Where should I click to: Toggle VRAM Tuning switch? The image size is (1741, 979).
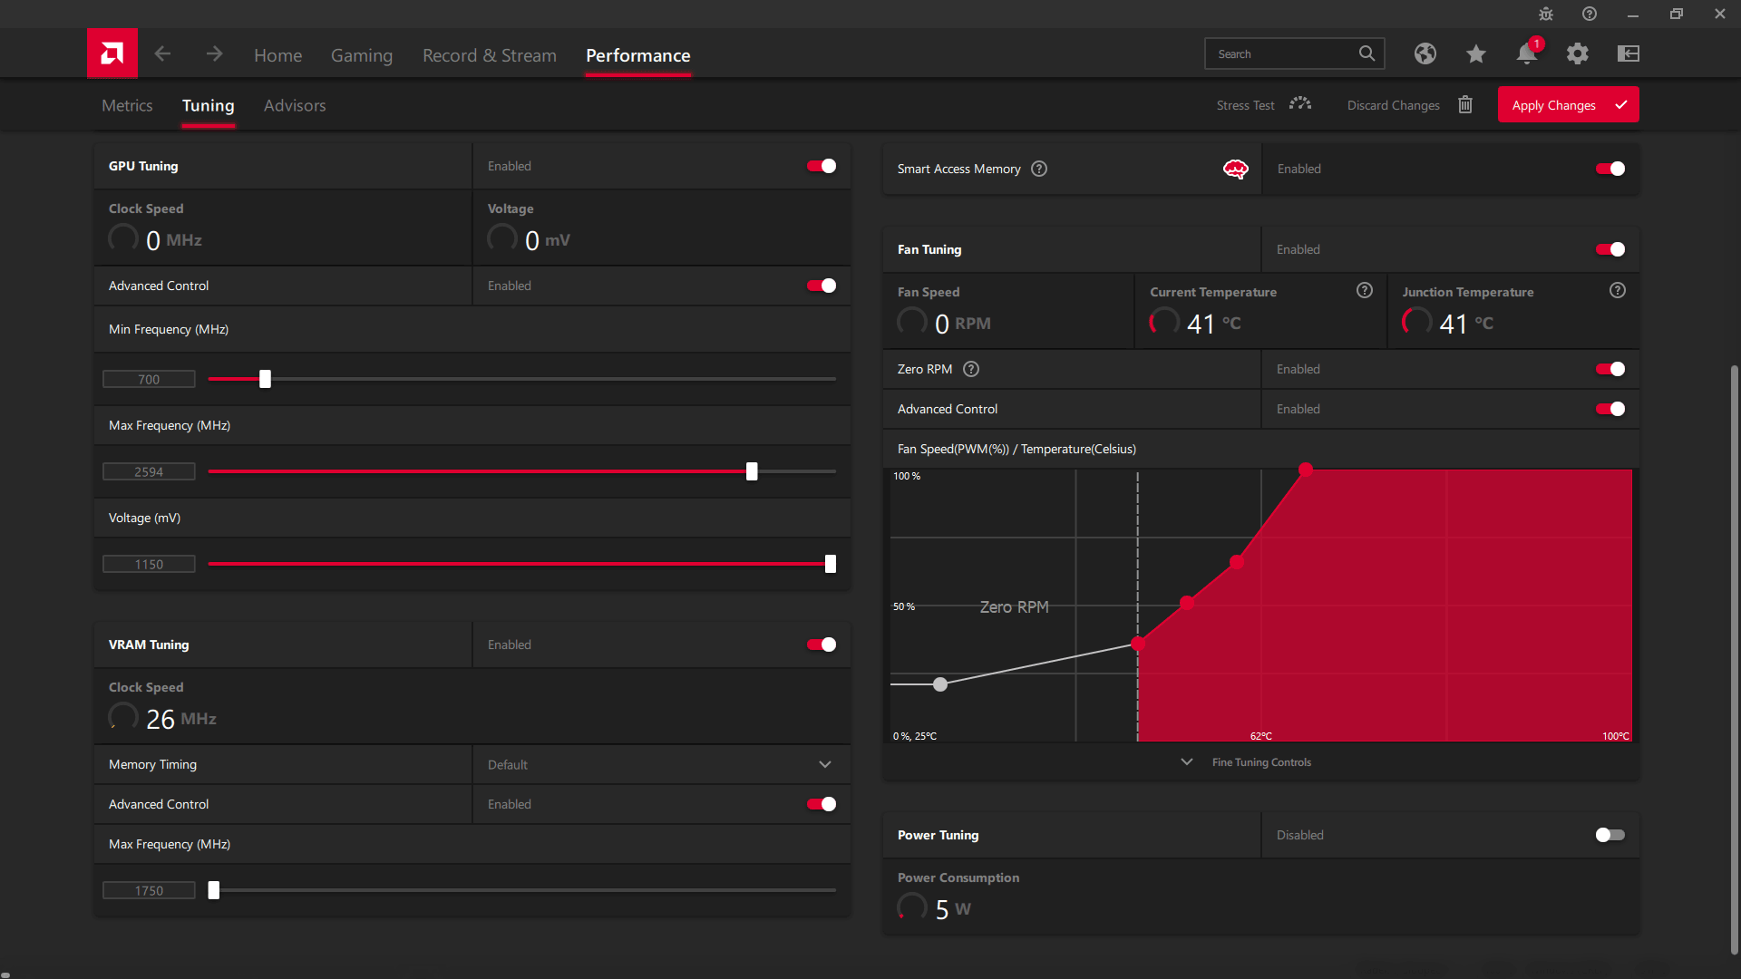(x=822, y=645)
